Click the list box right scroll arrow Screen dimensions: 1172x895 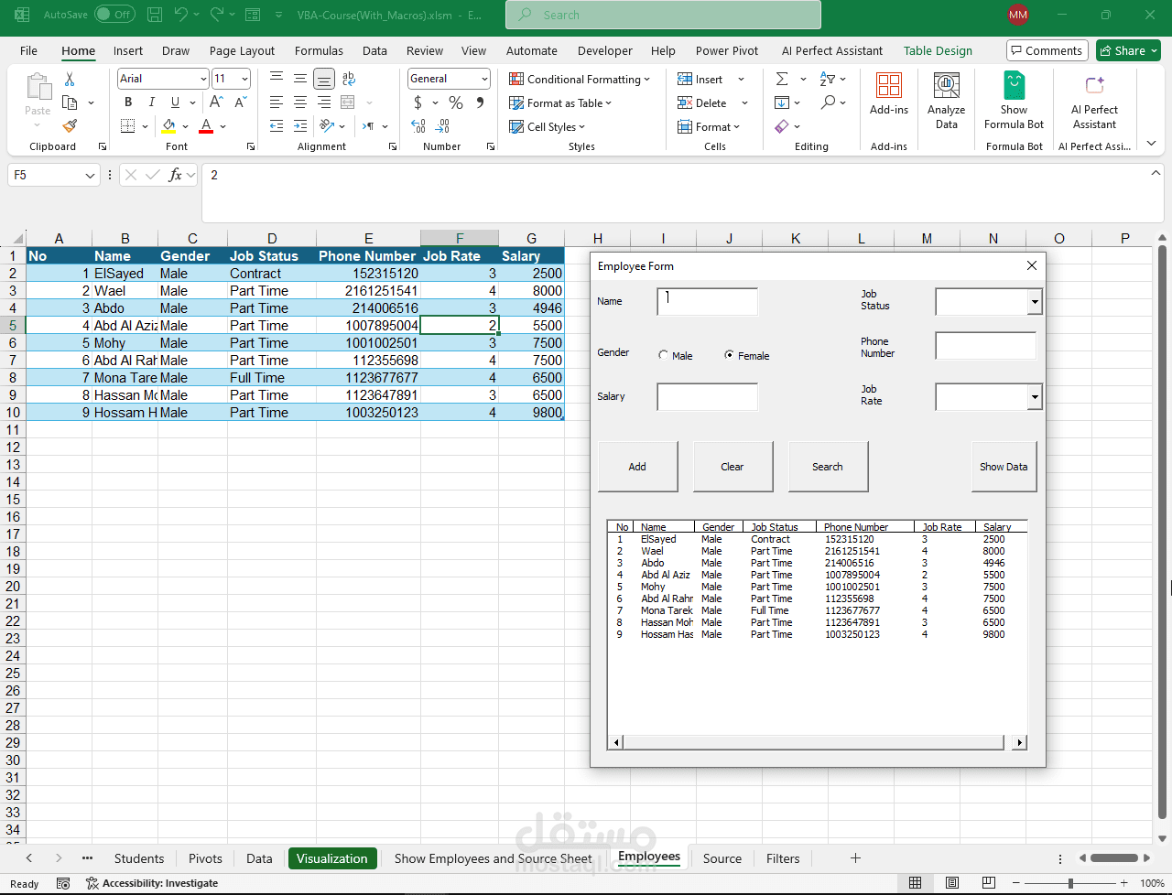pyautogui.click(x=1019, y=743)
